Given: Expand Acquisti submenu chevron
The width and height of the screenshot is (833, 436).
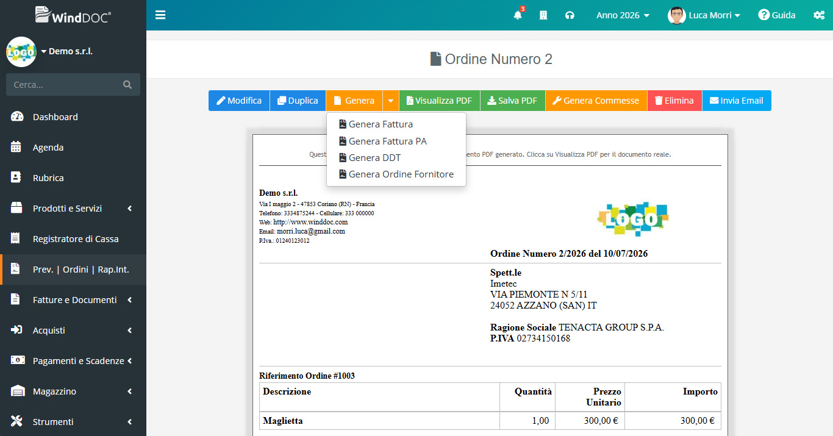Looking at the screenshot, I should click(x=129, y=331).
